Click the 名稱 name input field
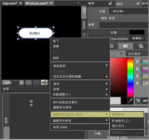This screenshot has height=140, width=149. pyautogui.click(x=129, y=11)
